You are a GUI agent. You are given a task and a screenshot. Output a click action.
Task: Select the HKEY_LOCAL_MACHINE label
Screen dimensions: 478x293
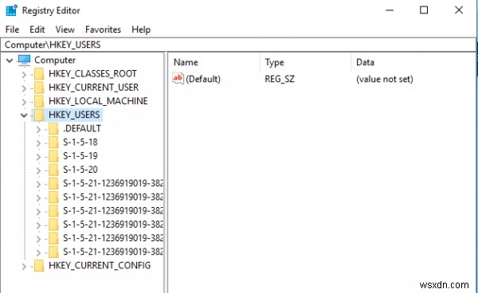(x=98, y=101)
